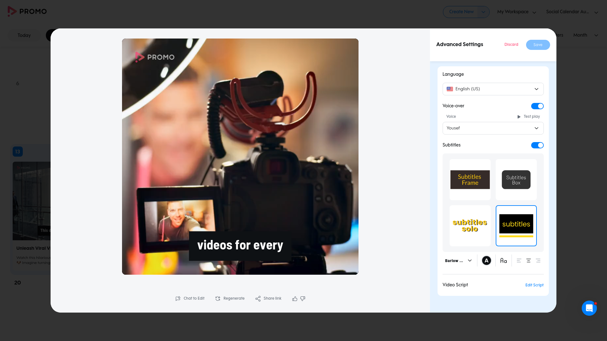Screen dimensions: 607x341
Task: Expand the Yousef voice dropdown
Action: click(493, 128)
